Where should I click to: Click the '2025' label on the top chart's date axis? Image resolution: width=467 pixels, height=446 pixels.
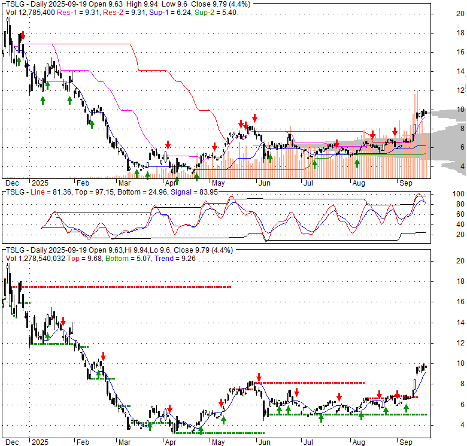coord(40,183)
